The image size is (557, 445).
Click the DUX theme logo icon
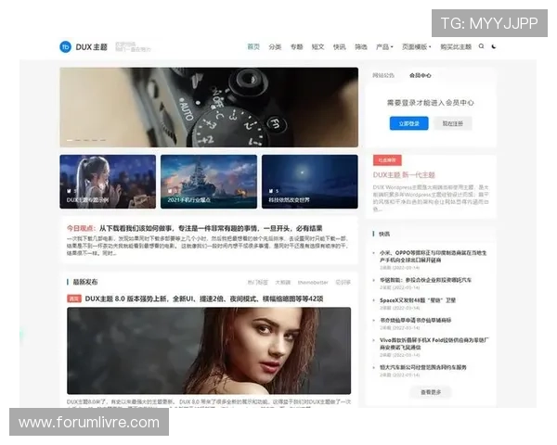coord(66,46)
